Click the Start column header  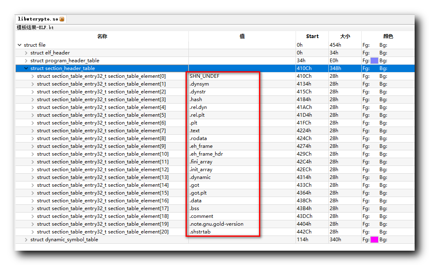(x=312, y=36)
